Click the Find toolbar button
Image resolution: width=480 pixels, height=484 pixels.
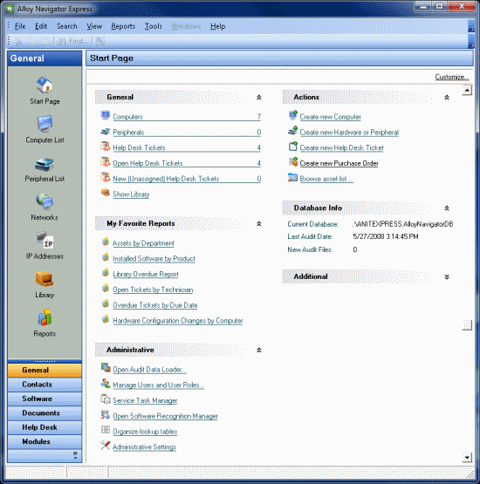(73, 41)
